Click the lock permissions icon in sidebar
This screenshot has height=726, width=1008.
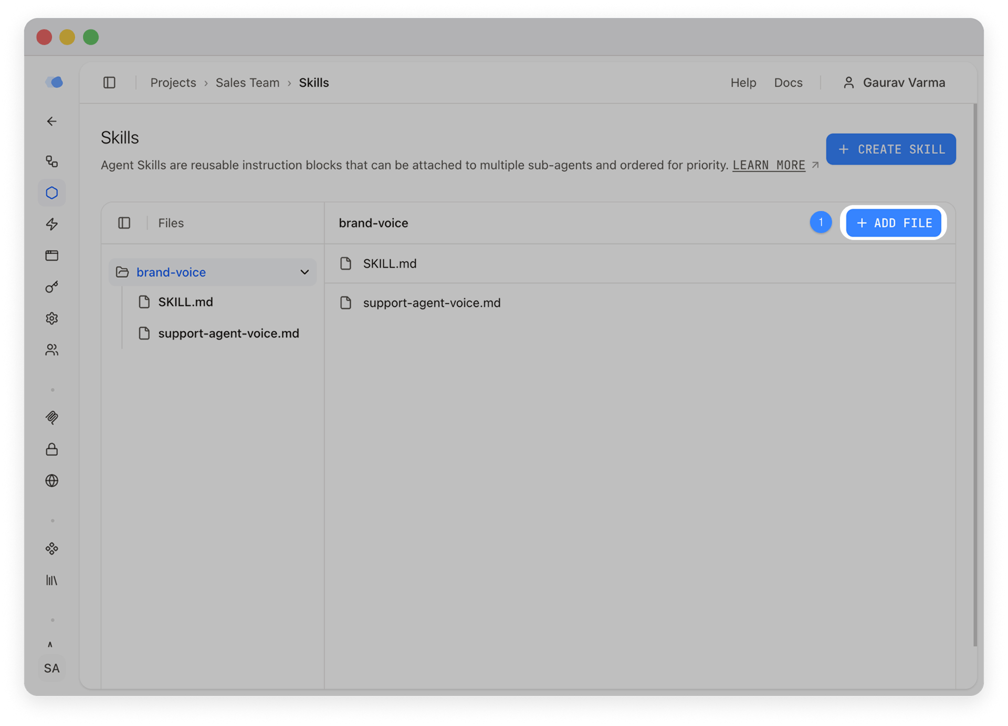coord(52,449)
